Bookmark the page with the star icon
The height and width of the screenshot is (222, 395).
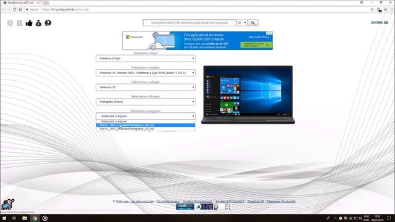[372, 9]
